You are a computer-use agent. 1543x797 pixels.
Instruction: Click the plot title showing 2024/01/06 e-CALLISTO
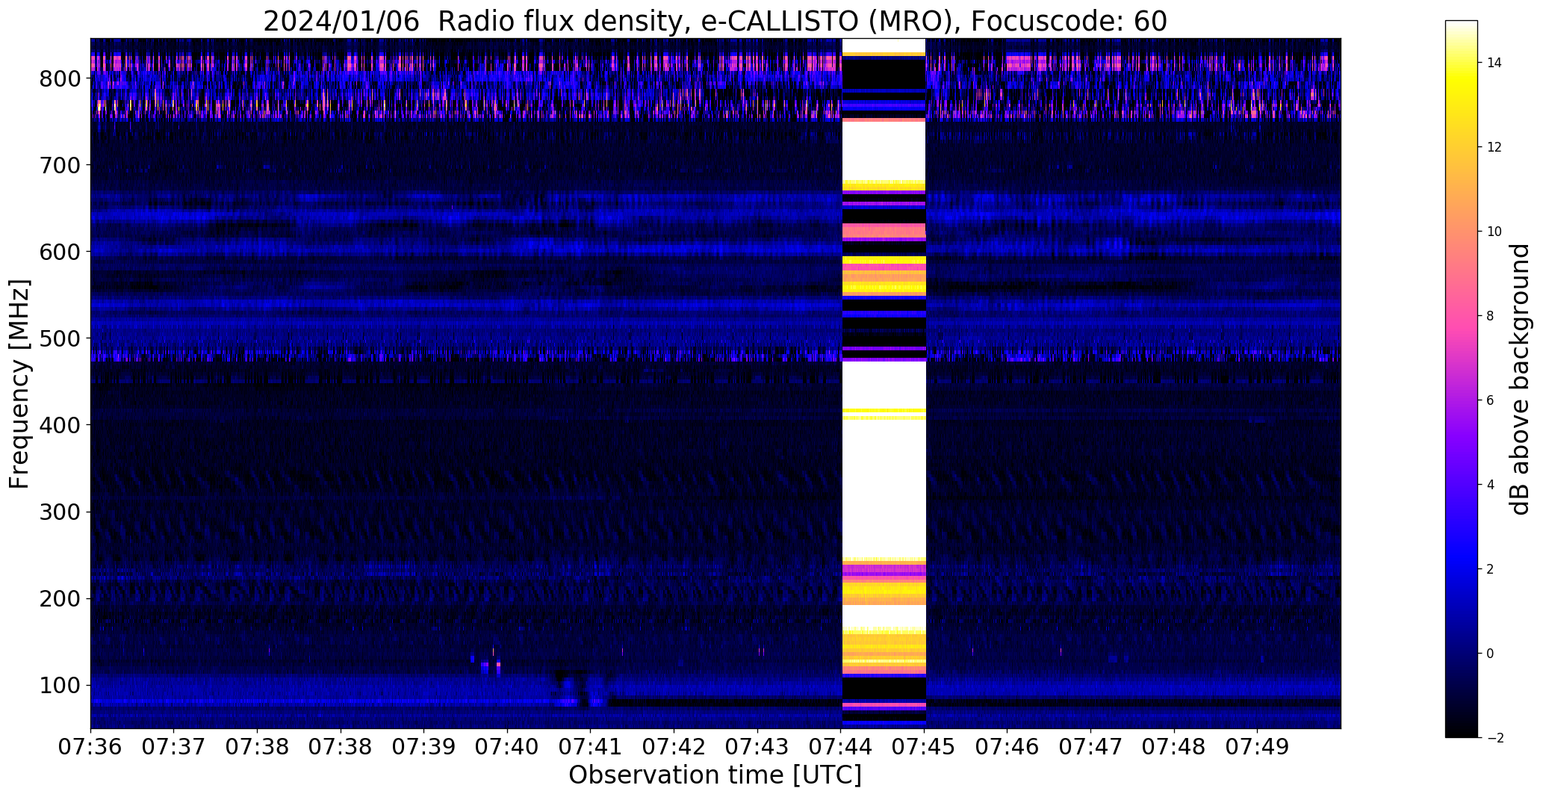click(715, 21)
